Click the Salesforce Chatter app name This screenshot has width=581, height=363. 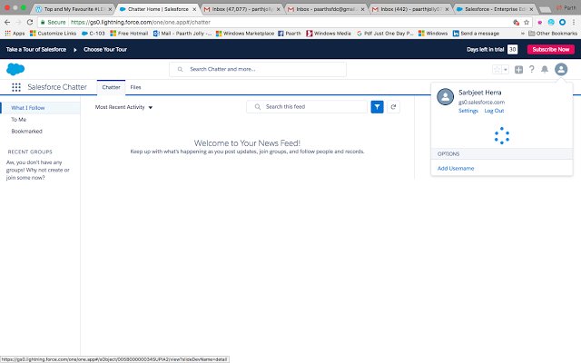tap(57, 87)
